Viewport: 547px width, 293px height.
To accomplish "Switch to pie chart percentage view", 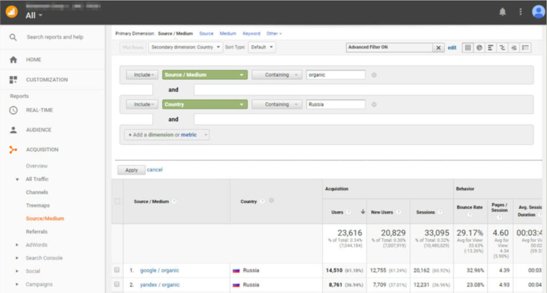I will (479, 47).
